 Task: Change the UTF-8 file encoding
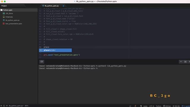[x=152, y=106]
